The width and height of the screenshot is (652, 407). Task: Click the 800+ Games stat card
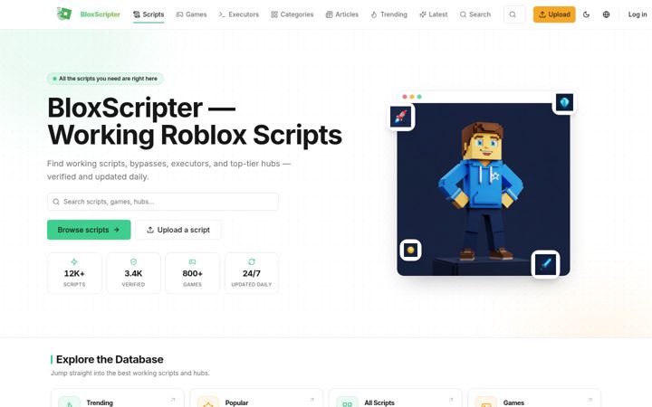[192, 273]
